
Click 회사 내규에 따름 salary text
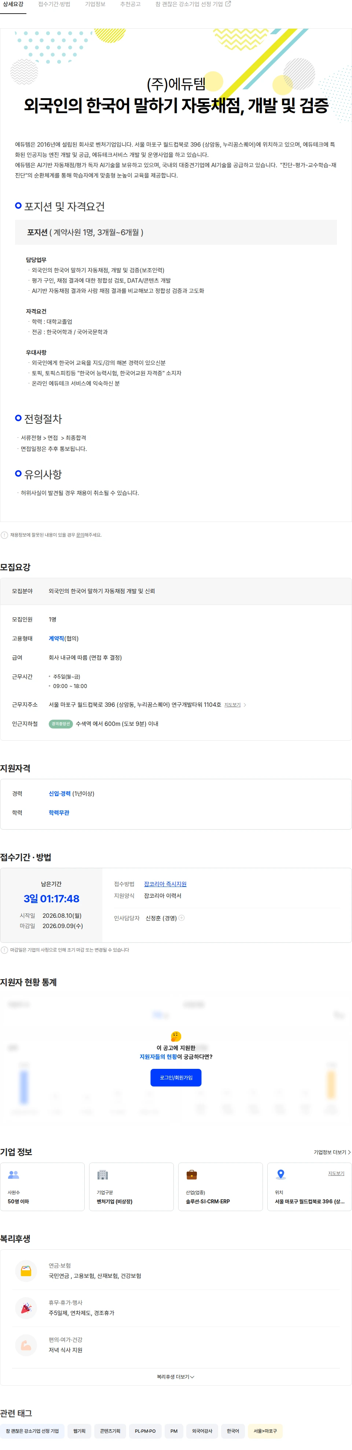click(85, 658)
